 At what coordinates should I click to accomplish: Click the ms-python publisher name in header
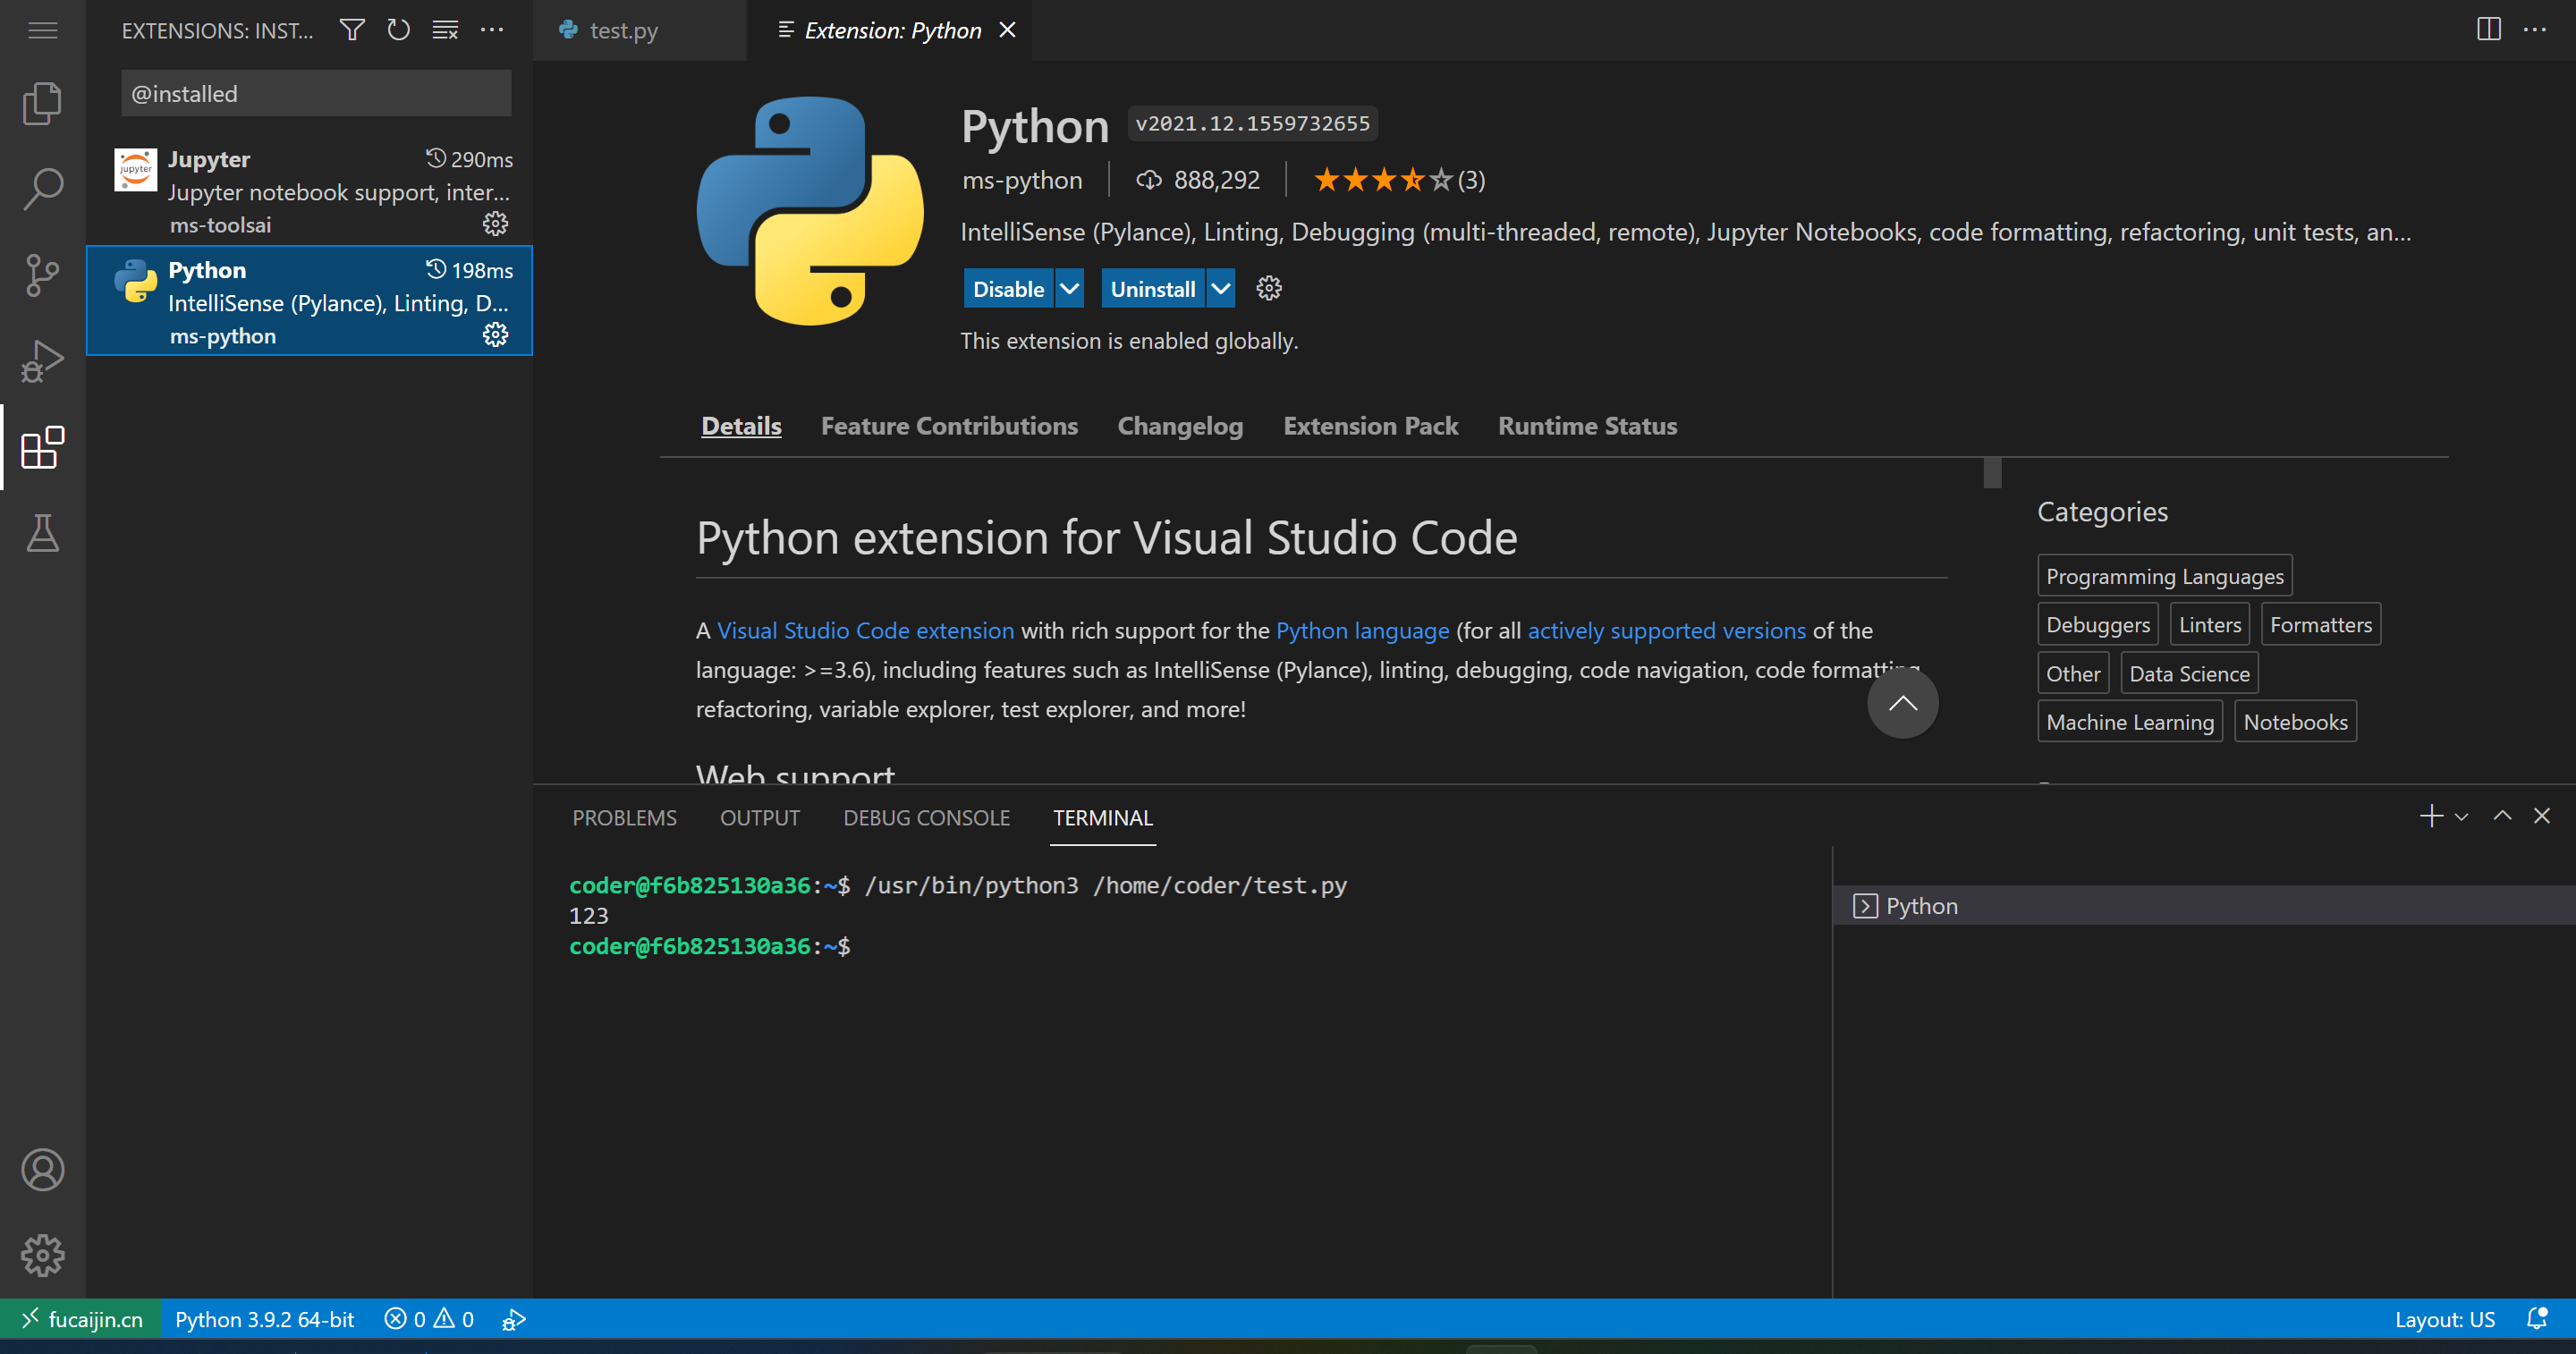click(1022, 180)
